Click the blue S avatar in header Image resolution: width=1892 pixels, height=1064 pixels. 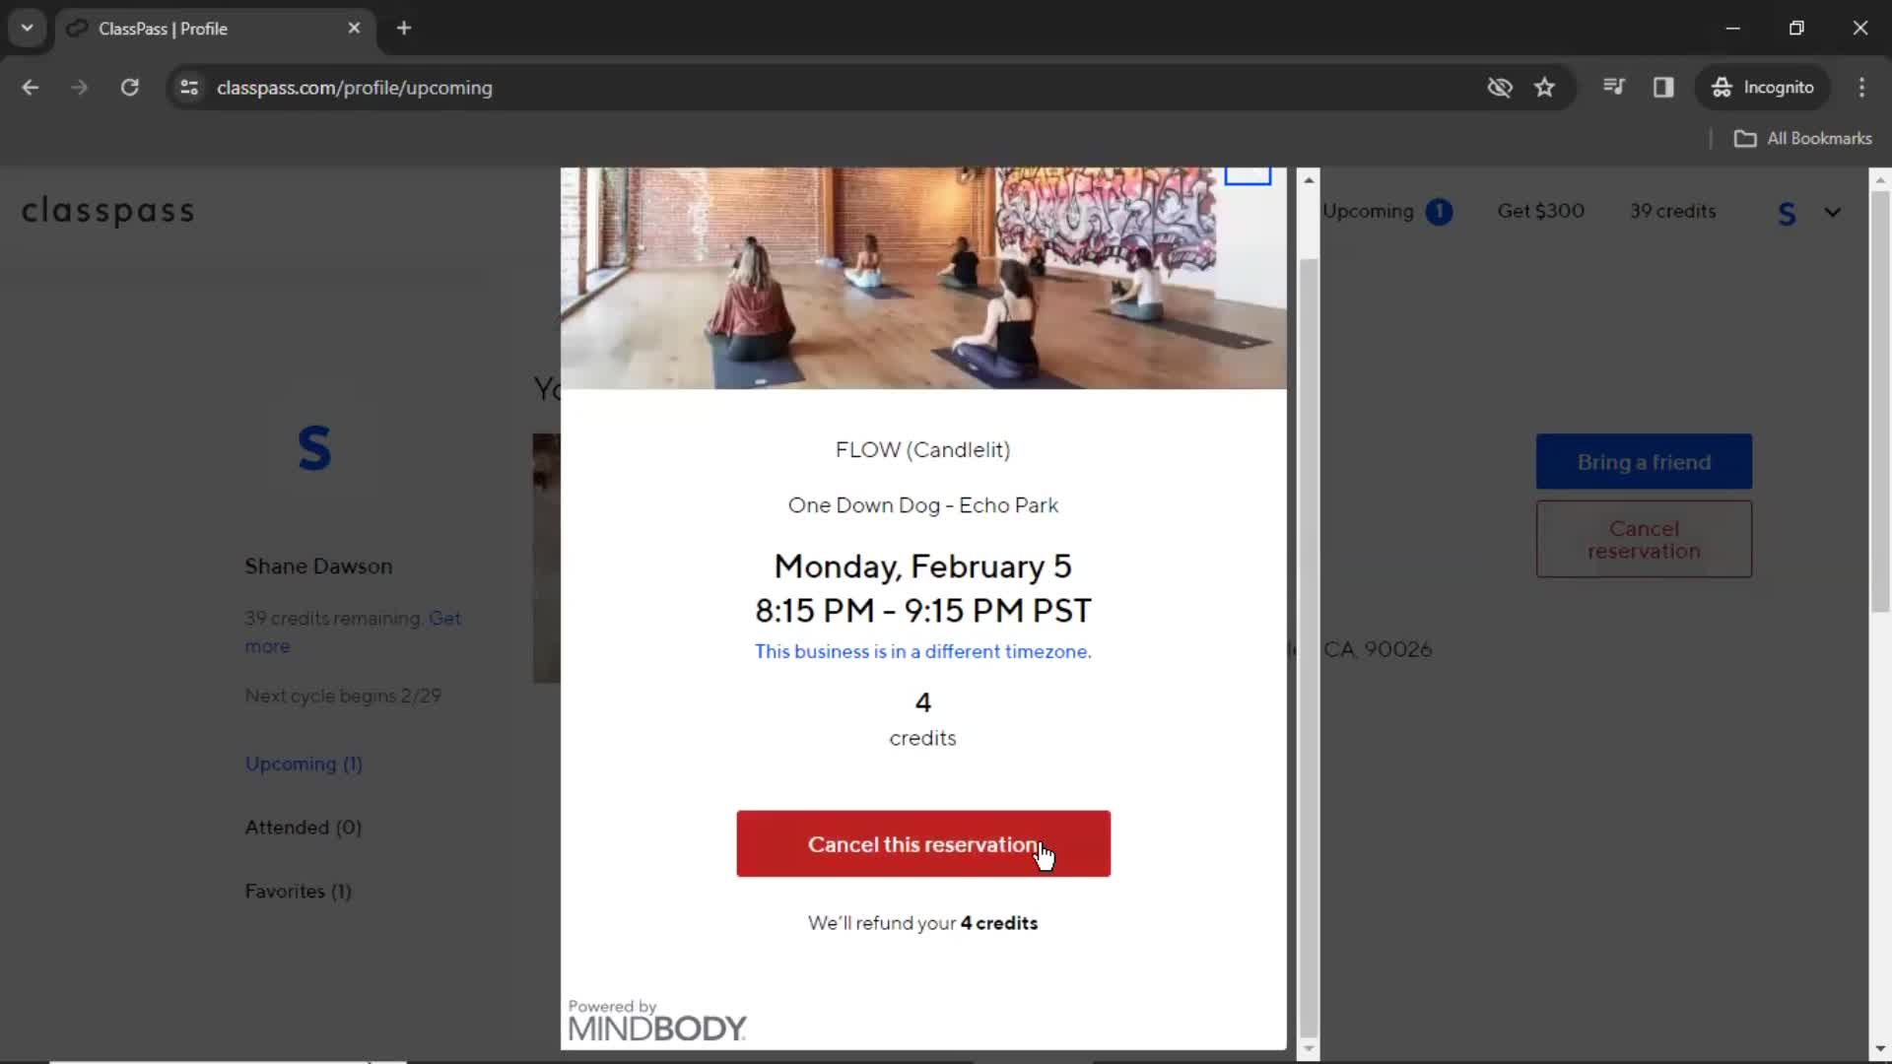[1787, 214]
